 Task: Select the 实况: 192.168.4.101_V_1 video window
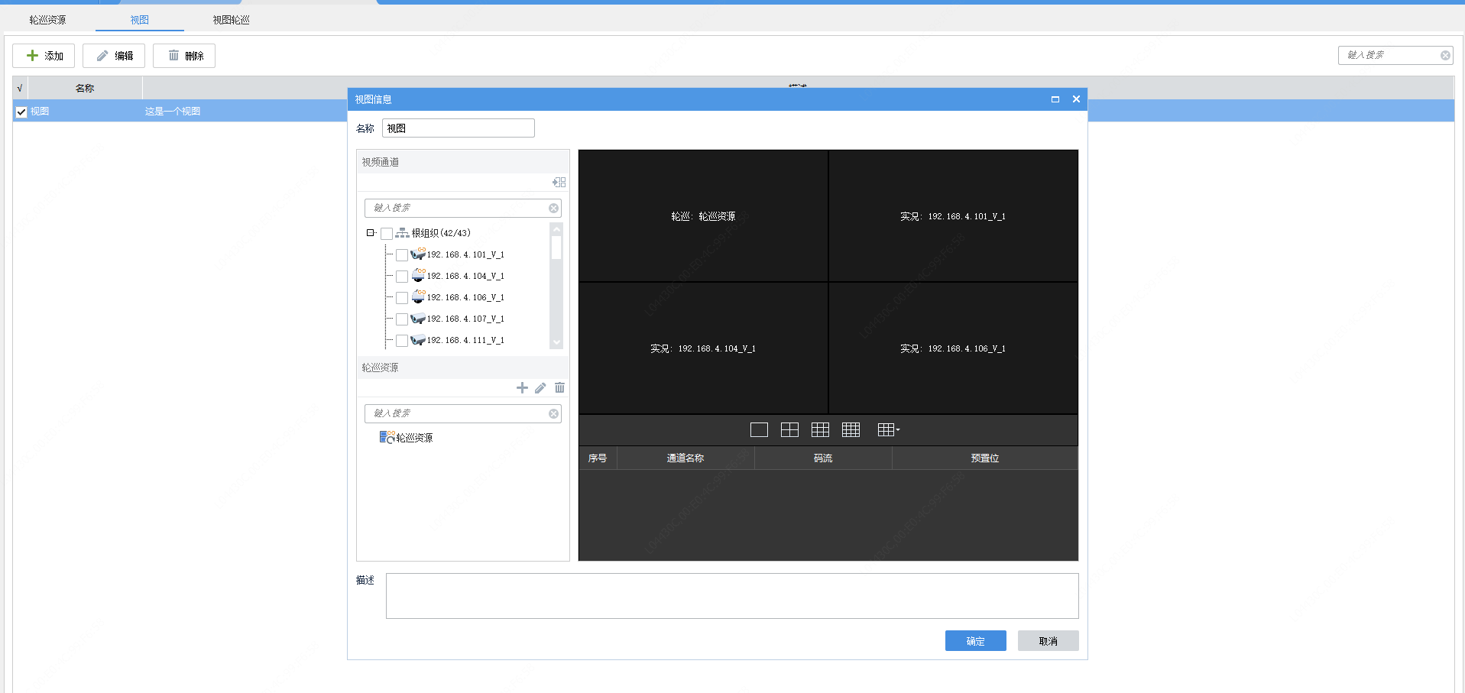(x=953, y=216)
